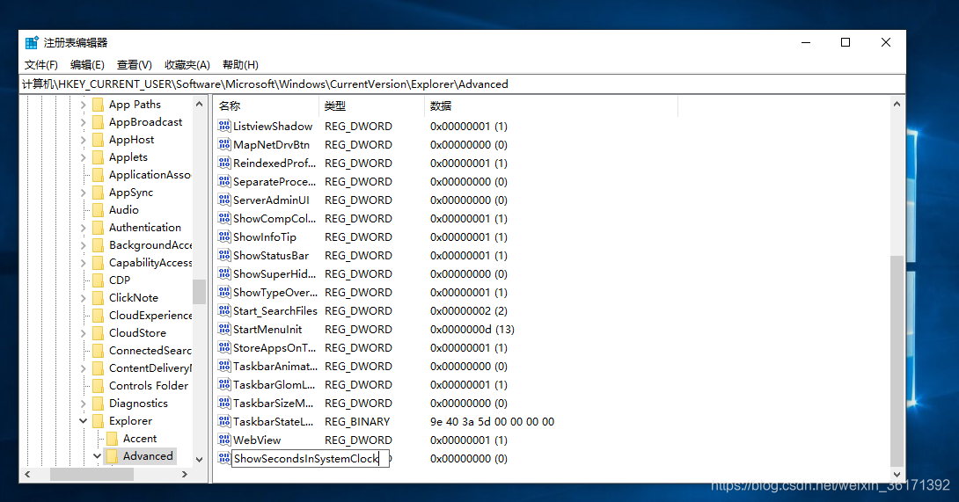Click the Start_SearchFiles value icon
This screenshot has width=959, height=502.
pyautogui.click(x=223, y=310)
